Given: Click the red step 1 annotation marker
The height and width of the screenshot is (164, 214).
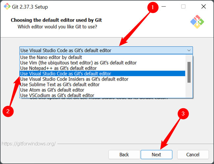Looking at the screenshot, I should 152,7.
